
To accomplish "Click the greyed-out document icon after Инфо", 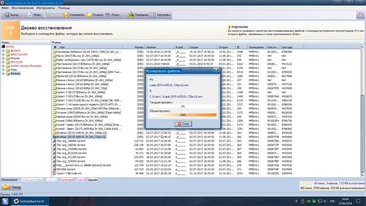I will [45, 15].
